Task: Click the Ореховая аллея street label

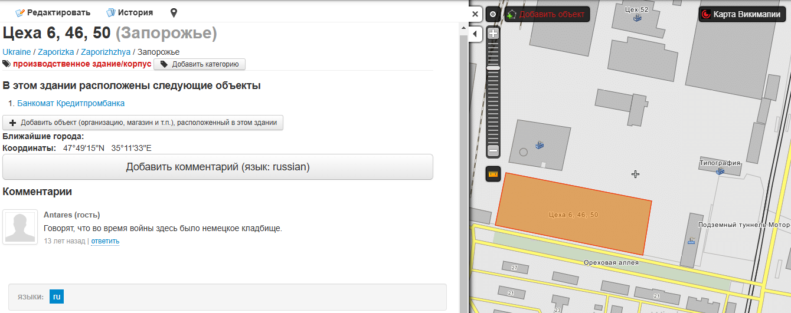Action: [610, 263]
